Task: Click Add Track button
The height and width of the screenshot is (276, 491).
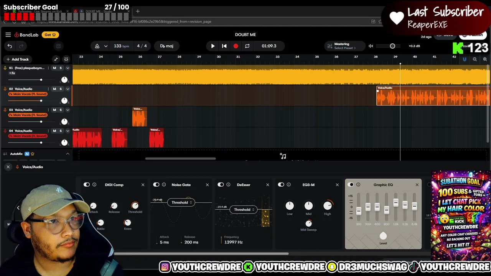Action: [x=18, y=59]
